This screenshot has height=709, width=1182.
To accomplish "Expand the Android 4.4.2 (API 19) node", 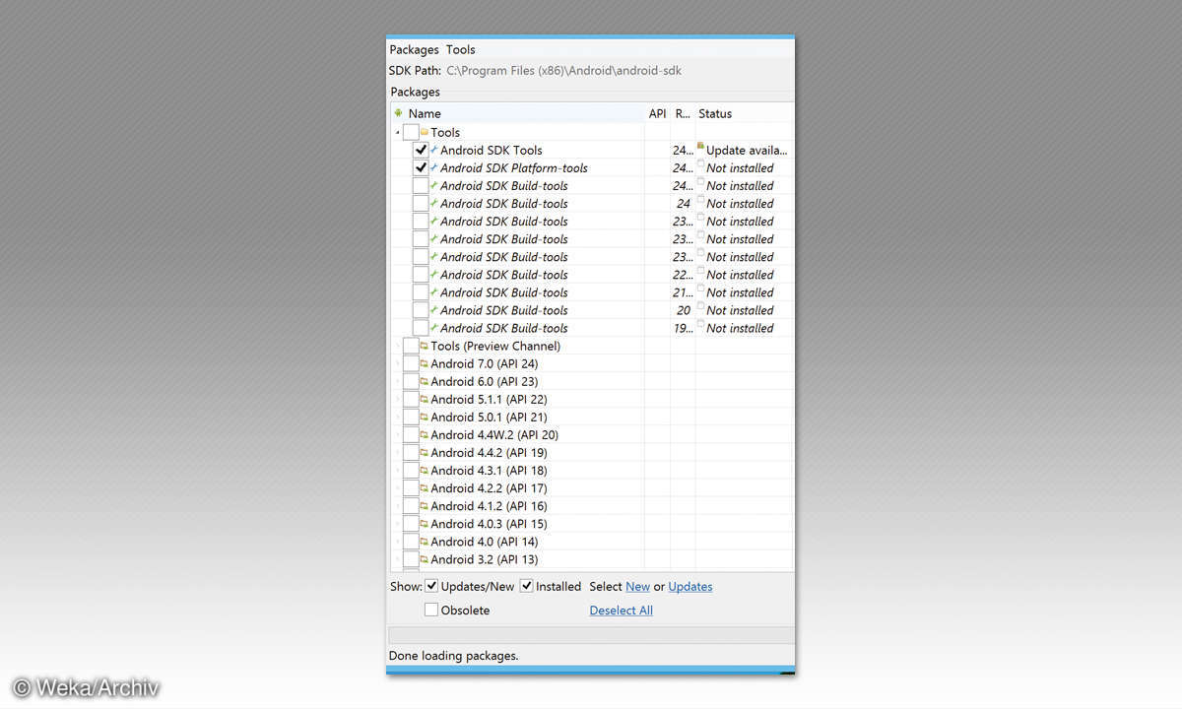I will point(398,453).
